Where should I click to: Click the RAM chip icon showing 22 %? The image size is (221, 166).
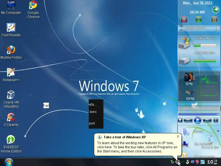189,93
